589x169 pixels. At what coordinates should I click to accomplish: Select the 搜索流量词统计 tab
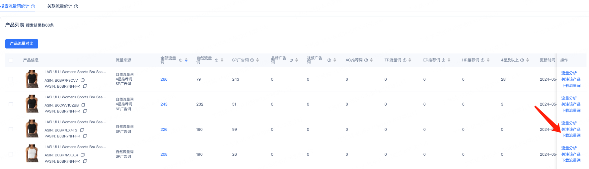15,6
